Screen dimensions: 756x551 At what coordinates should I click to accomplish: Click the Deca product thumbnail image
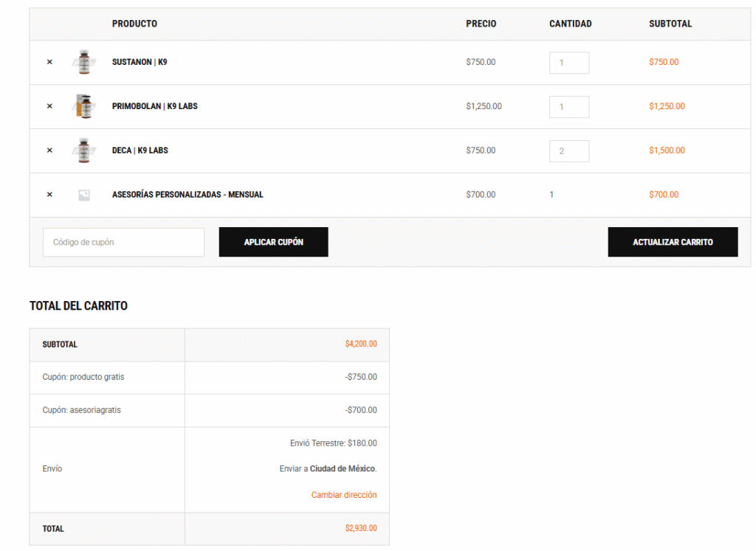coord(84,150)
